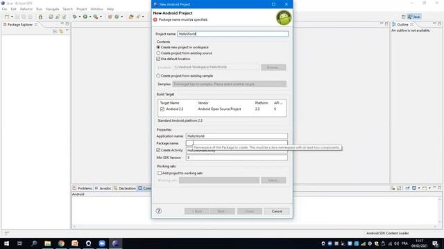This screenshot has width=444, height=249.
Task: Open the Windows notification center icon
Action: [x=435, y=243]
